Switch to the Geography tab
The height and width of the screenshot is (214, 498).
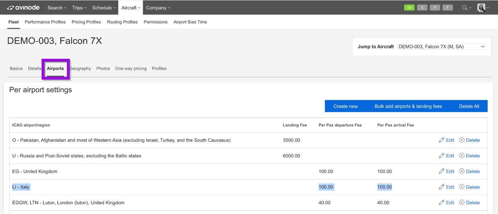(x=80, y=68)
